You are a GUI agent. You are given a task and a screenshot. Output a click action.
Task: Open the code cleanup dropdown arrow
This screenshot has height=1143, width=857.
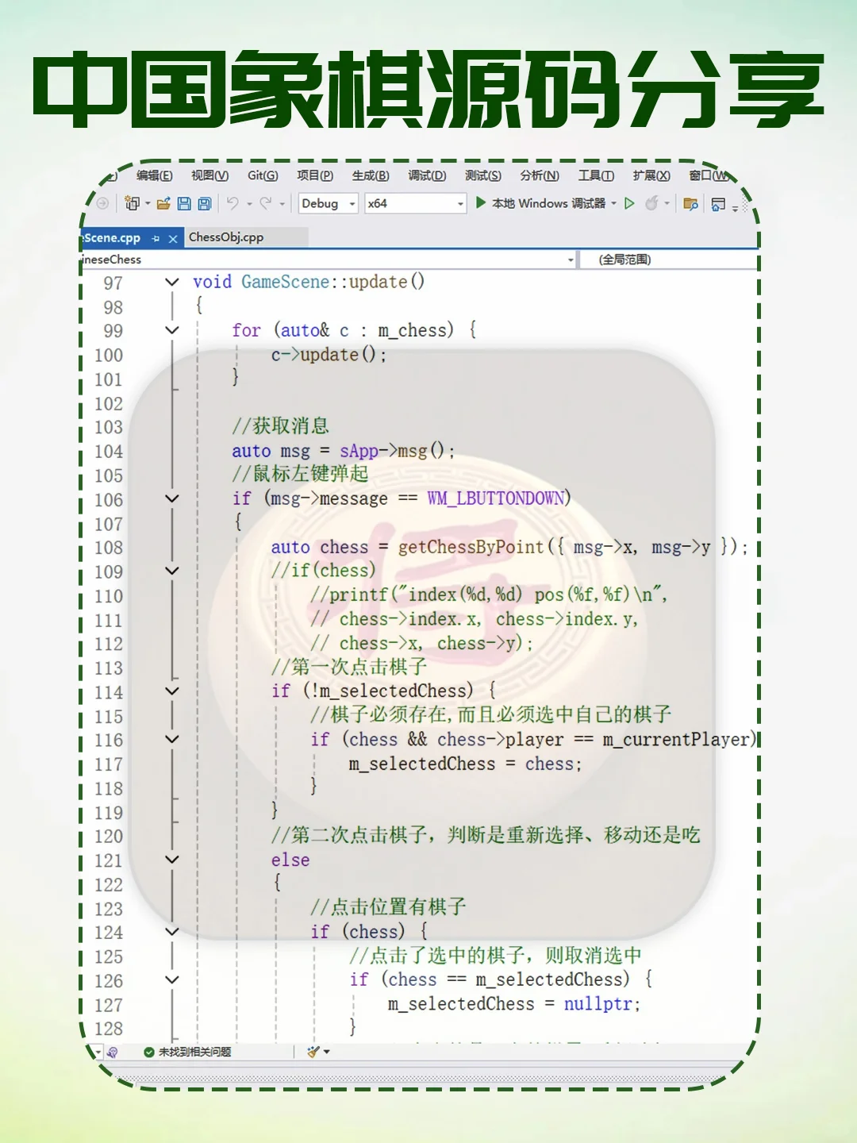pos(326,1052)
